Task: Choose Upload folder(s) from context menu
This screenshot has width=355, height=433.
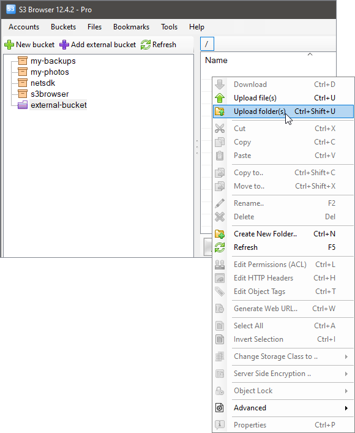Action: point(283,111)
